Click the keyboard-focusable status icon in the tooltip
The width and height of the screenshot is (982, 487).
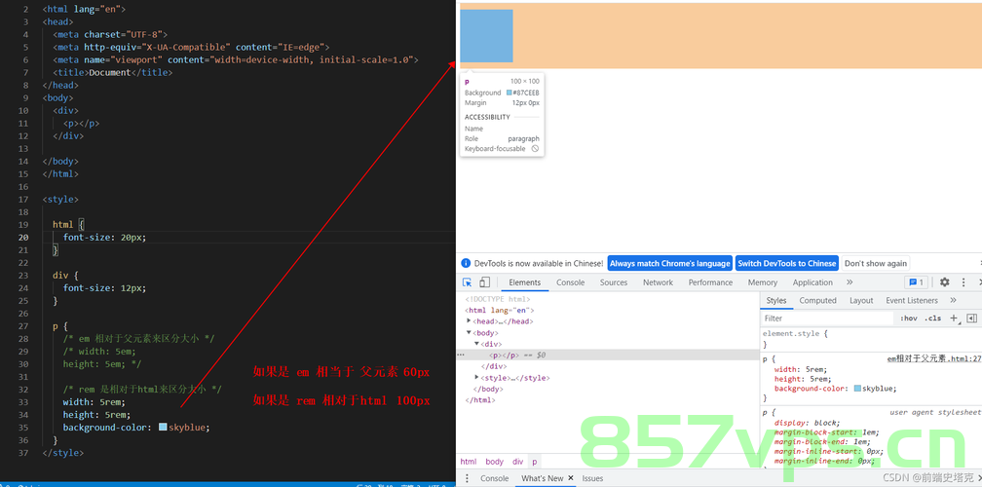535,149
